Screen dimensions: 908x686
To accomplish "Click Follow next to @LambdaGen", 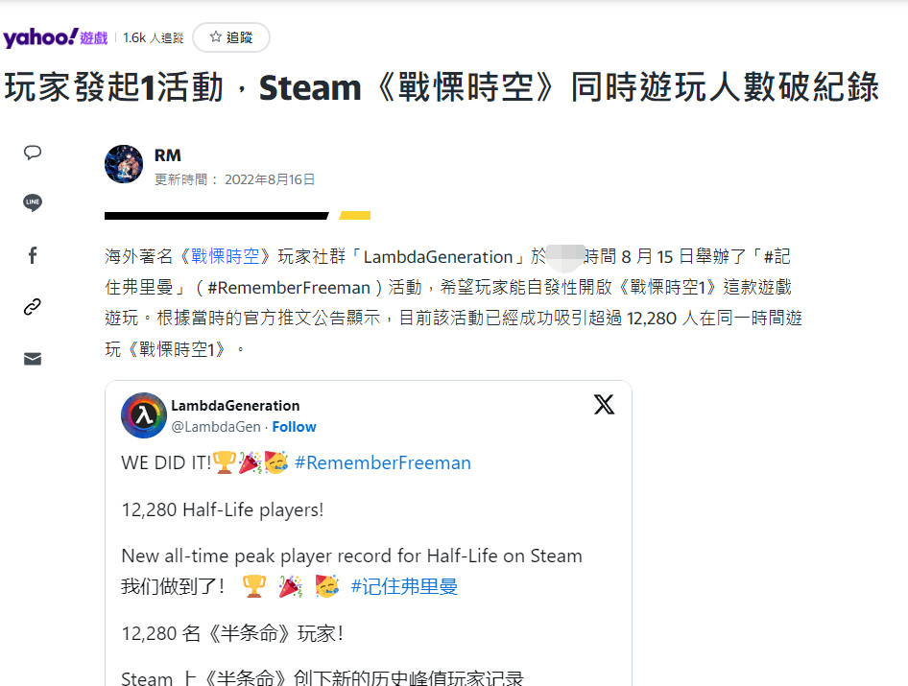I will pos(294,427).
